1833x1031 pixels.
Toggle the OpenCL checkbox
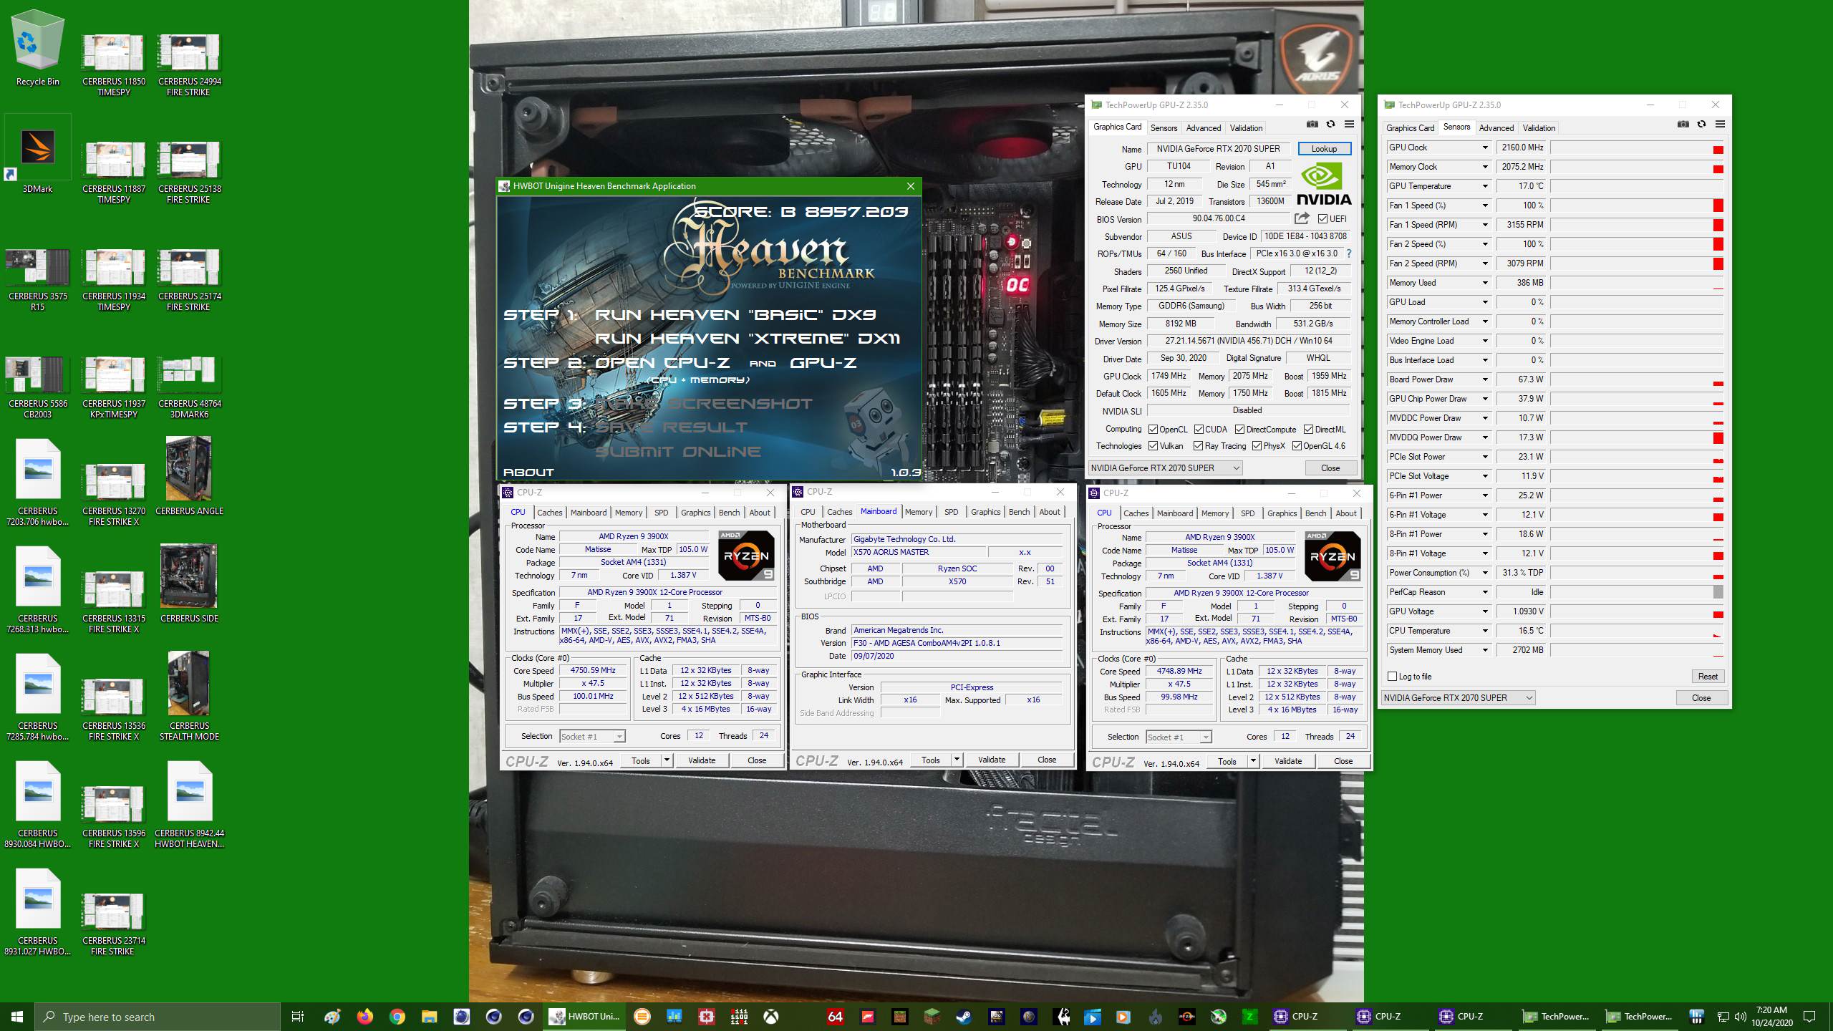point(1153,430)
